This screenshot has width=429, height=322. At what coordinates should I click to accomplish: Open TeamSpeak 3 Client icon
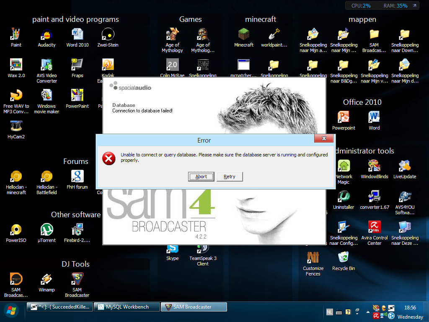tap(203, 255)
